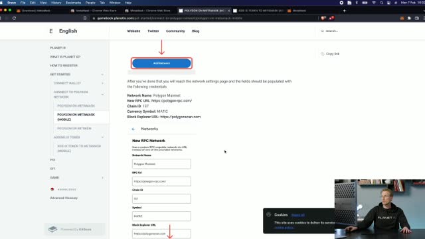The width and height of the screenshot is (425, 239).
Task: Expand the CONNECT WALLET chevron
Action: tap(102, 83)
